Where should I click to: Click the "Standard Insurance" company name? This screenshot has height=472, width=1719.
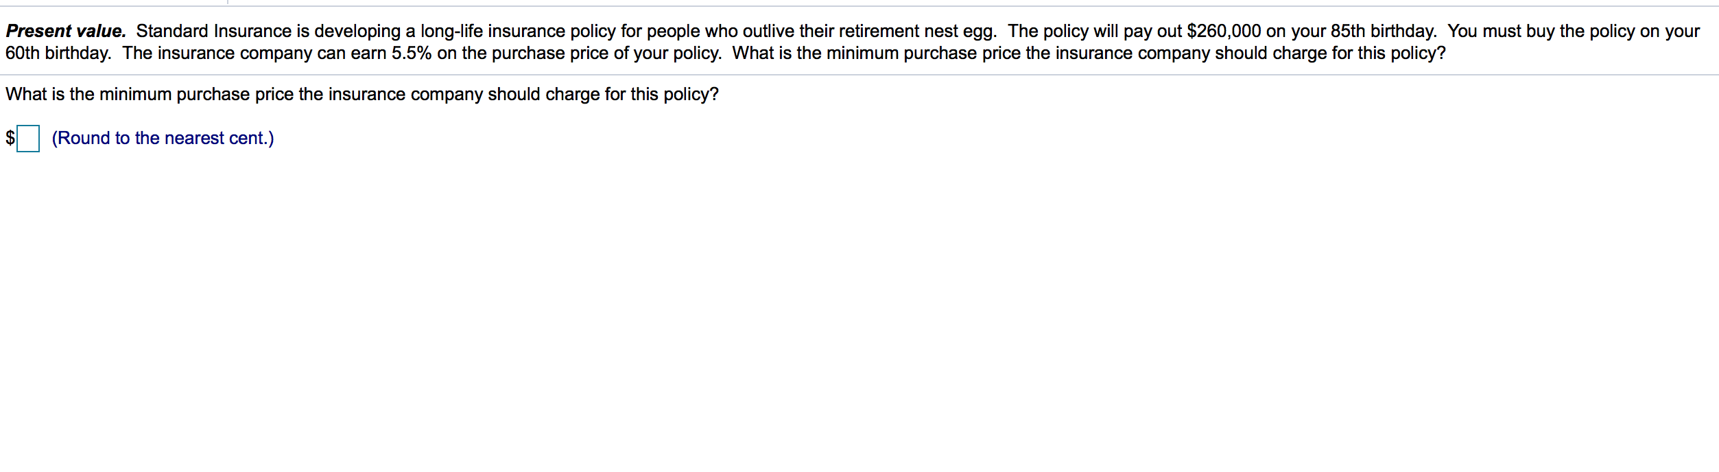[x=214, y=32]
